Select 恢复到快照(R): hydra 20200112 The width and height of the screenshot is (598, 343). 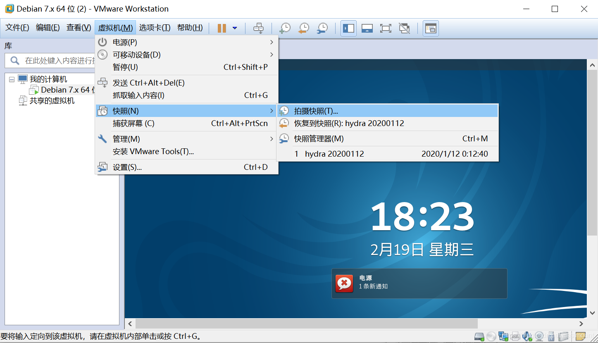[x=388, y=123]
